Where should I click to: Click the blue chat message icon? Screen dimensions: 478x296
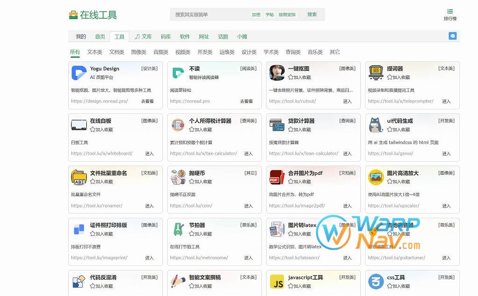[452, 36]
